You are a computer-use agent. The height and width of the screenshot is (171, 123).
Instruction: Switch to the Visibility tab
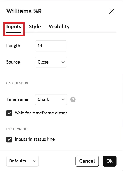(x=59, y=27)
